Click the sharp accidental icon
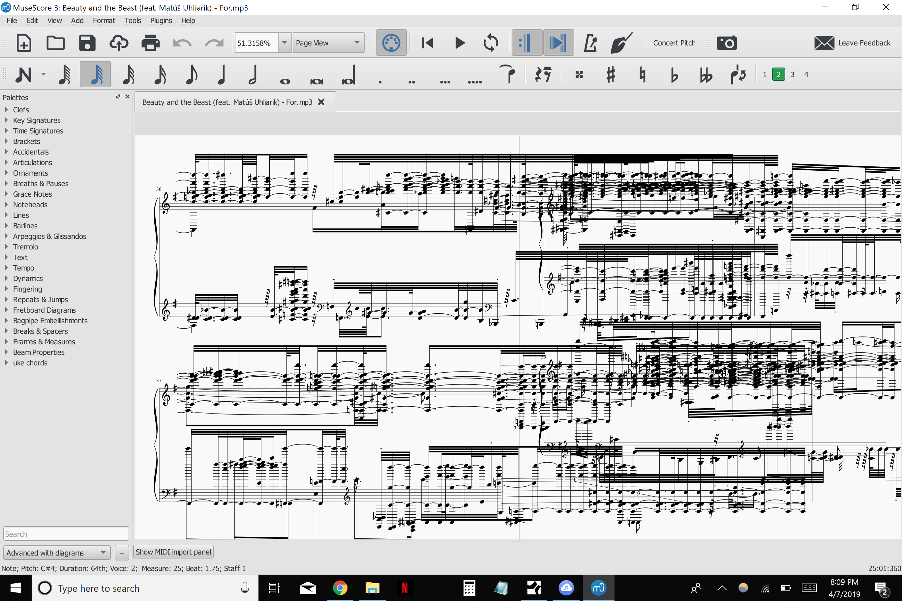 pyautogui.click(x=610, y=74)
